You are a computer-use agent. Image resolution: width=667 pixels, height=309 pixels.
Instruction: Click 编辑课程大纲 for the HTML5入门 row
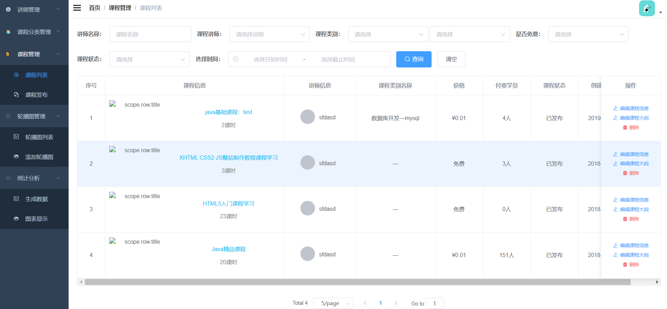tap(631, 209)
